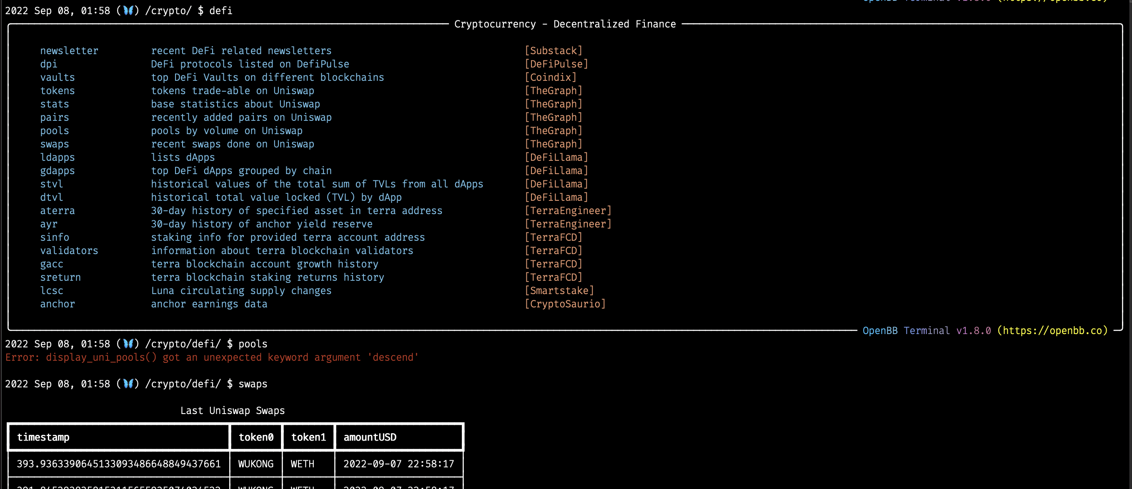
Task: Select the dpi command for DeFiPulse protocols
Action: pyautogui.click(x=48, y=64)
